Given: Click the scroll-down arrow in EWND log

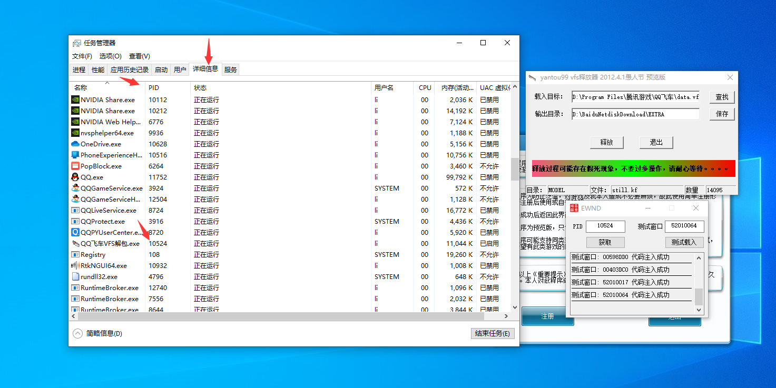Looking at the screenshot, I should (x=699, y=310).
